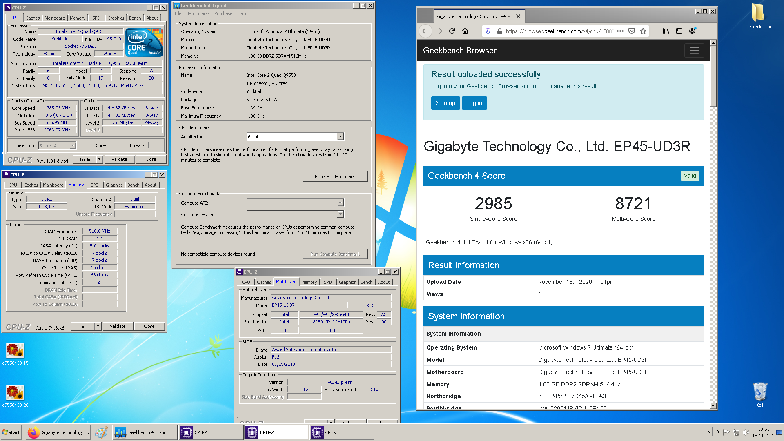View site security padlock info

click(499, 31)
